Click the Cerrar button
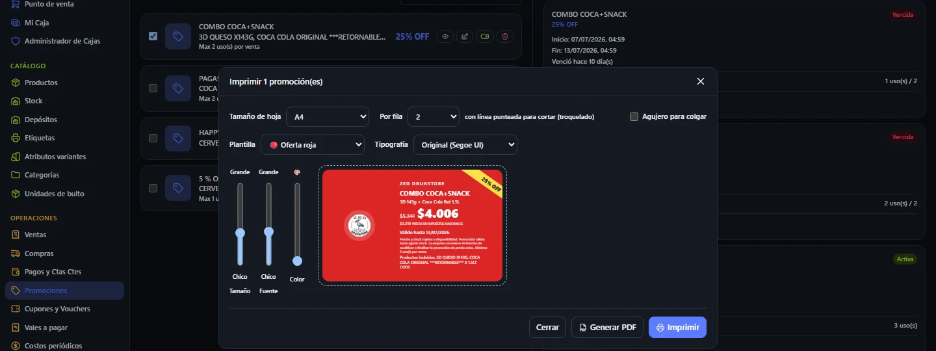This screenshot has height=351, width=936. tap(547, 328)
